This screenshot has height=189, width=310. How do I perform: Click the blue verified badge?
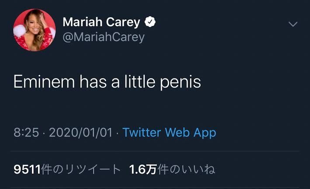tap(150, 21)
